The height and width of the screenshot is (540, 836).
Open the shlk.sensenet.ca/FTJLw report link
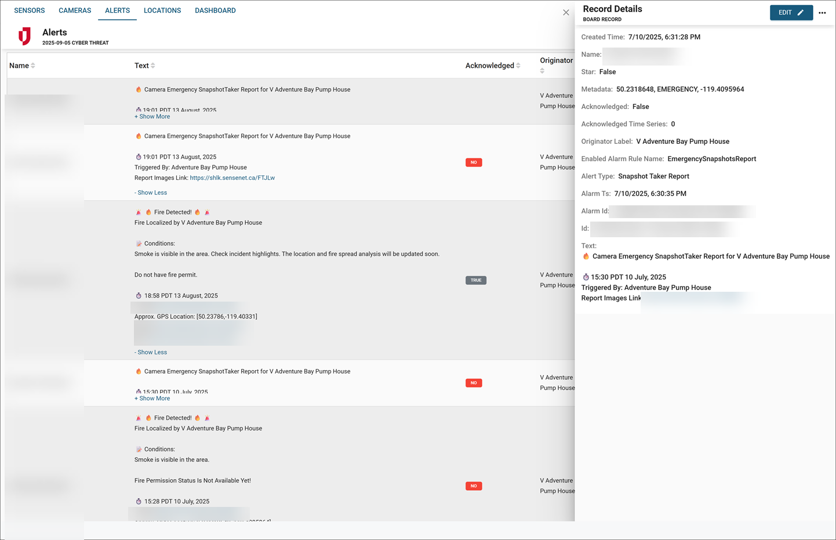coord(232,177)
